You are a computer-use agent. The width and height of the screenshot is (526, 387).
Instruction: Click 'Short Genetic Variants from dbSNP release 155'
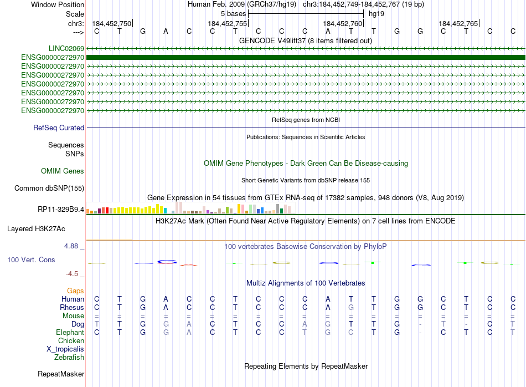pyautogui.click(x=306, y=180)
